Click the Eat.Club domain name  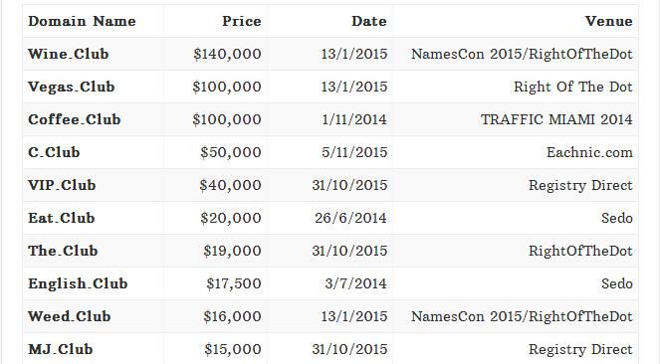(x=62, y=218)
